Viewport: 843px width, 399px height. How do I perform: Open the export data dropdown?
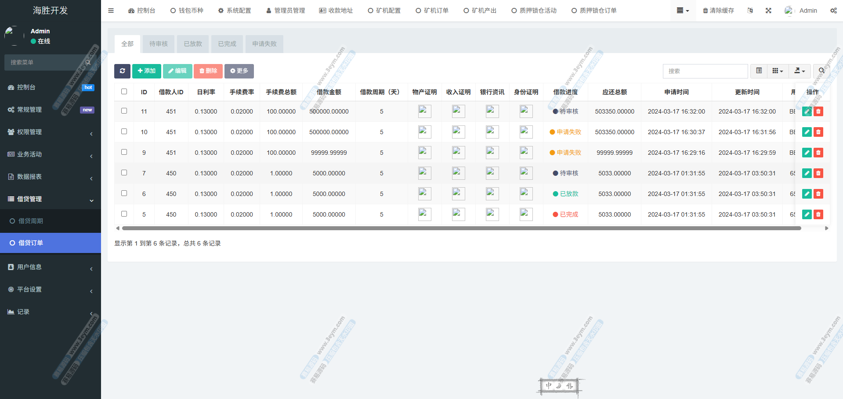coord(800,71)
